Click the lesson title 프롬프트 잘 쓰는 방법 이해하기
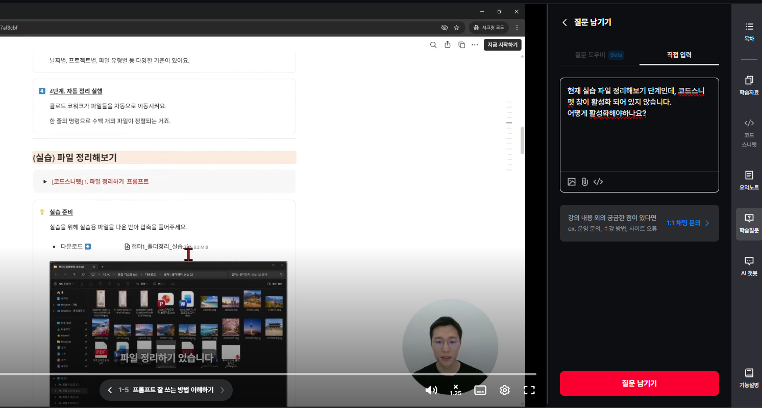762x408 pixels. (x=173, y=390)
